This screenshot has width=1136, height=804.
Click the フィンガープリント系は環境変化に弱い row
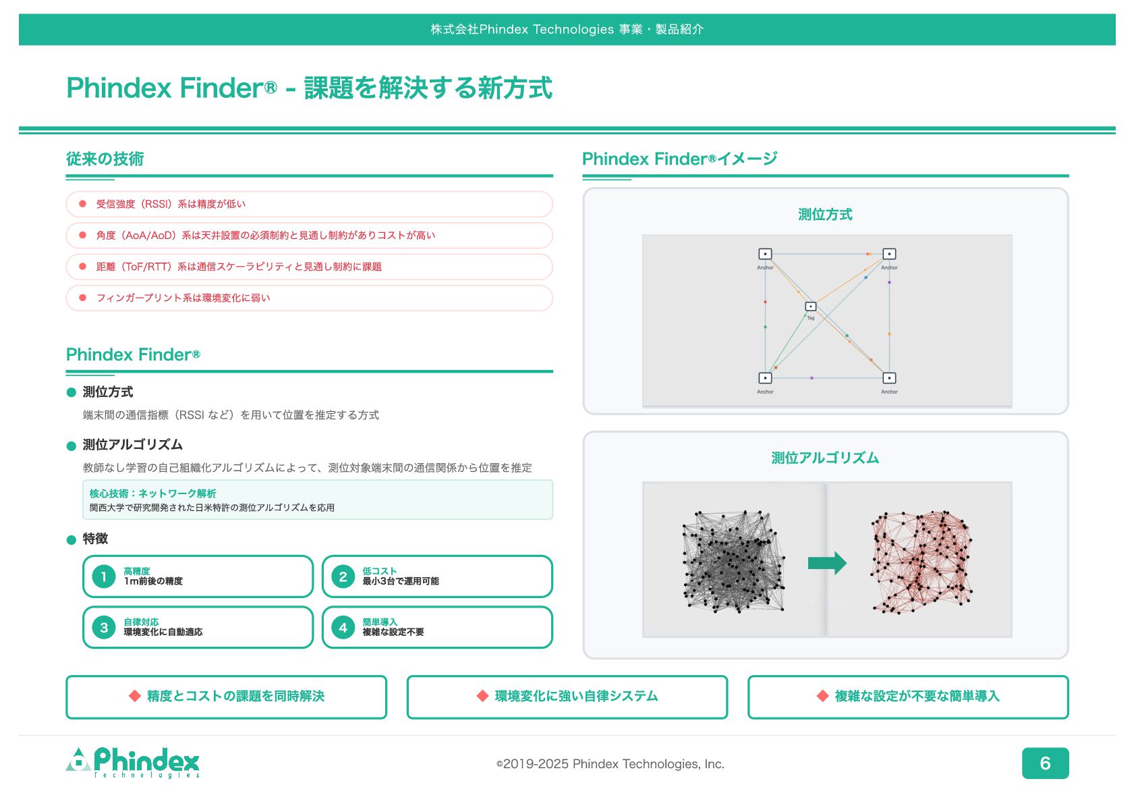pyautogui.click(x=310, y=298)
